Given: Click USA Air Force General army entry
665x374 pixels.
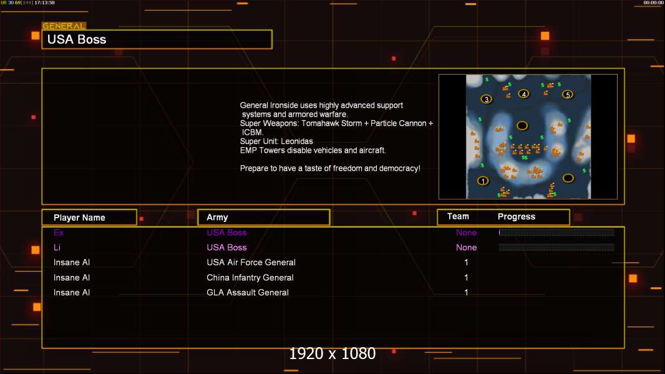Looking at the screenshot, I should 251,262.
